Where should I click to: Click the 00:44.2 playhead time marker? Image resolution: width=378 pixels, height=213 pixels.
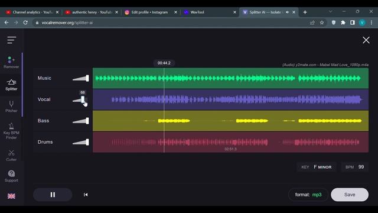coord(164,63)
